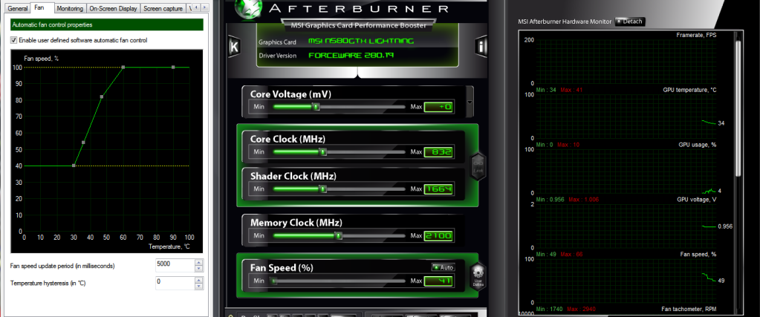The image size is (760, 317).
Task: Click the Core Voltage +0 value field
Action: [438, 107]
